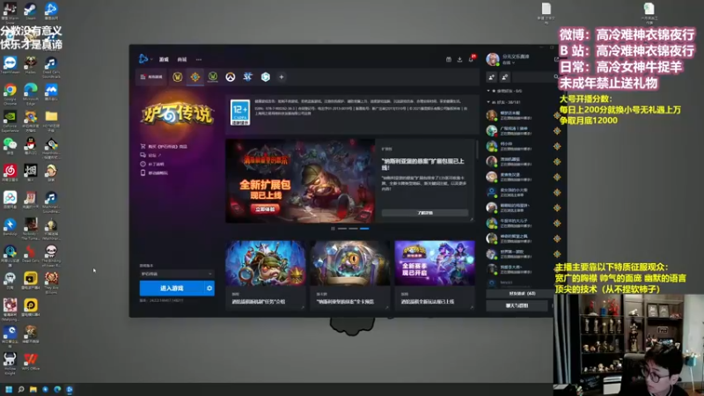The image size is (704, 396).
Task: Select the StarCraft game icon
Action: pyautogui.click(x=248, y=77)
